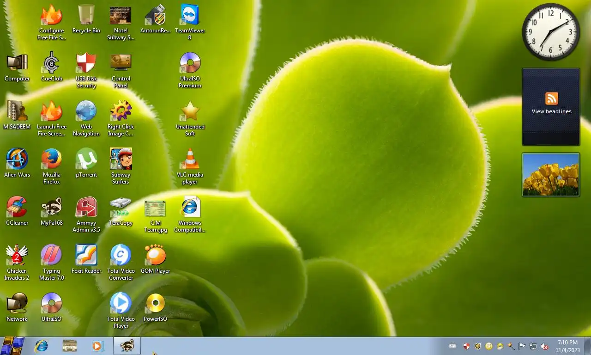The width and height of the screenshot is (591, 355).
Task: Open USB Disk Security shortcut
Action: (x=86, y=71)
